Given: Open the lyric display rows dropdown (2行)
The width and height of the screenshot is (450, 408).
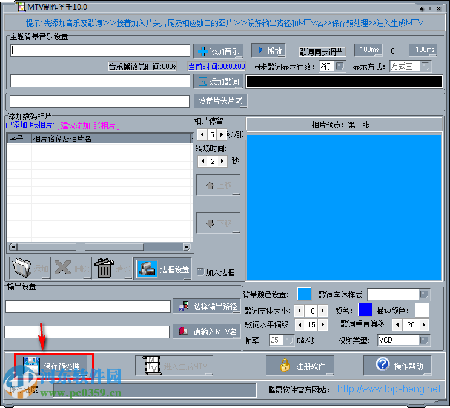Looking at the screenshot, I should coord(340,66).
